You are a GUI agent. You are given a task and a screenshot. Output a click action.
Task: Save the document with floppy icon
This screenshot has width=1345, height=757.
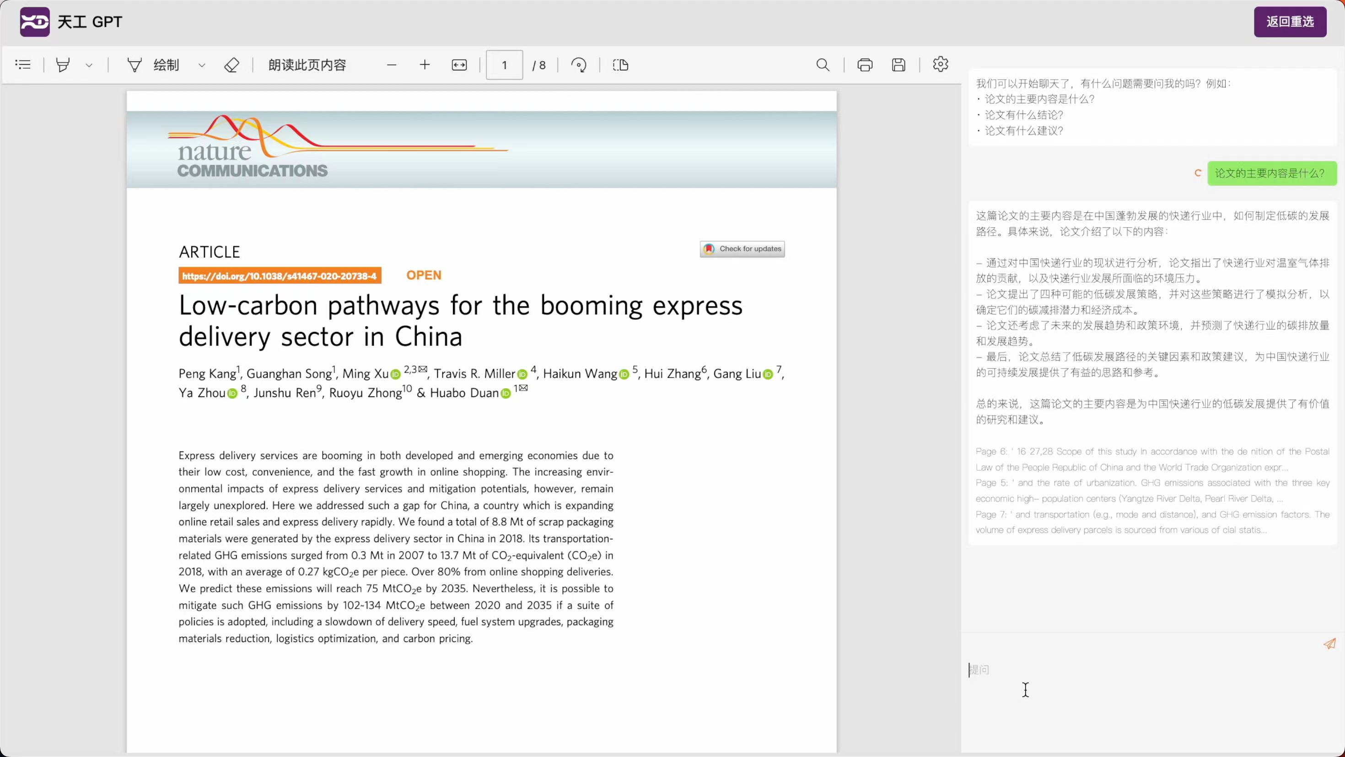click(x=898, y=65)
